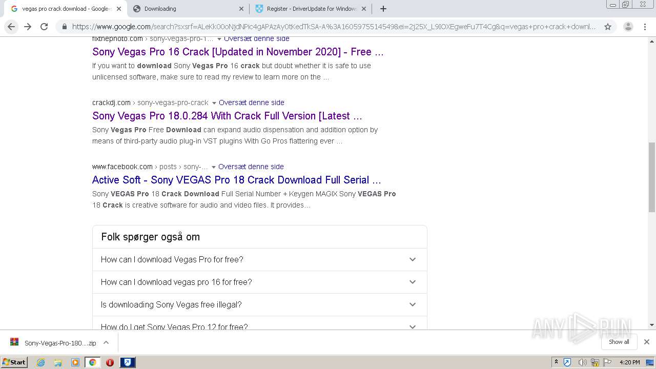Open the Chrome three-dot menu

(645, 27)
